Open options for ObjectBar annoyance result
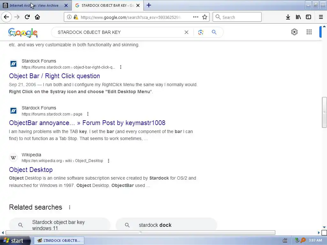The width and height of the screenshot is (327, 245). [x=88, y=114]
